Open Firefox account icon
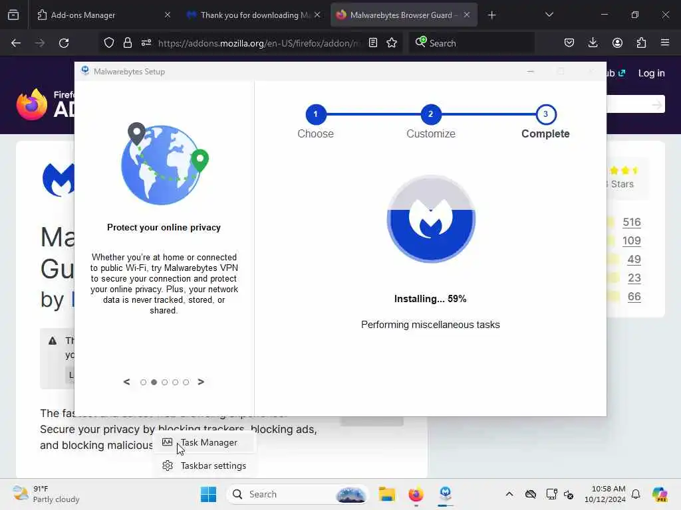 point(617,43)
